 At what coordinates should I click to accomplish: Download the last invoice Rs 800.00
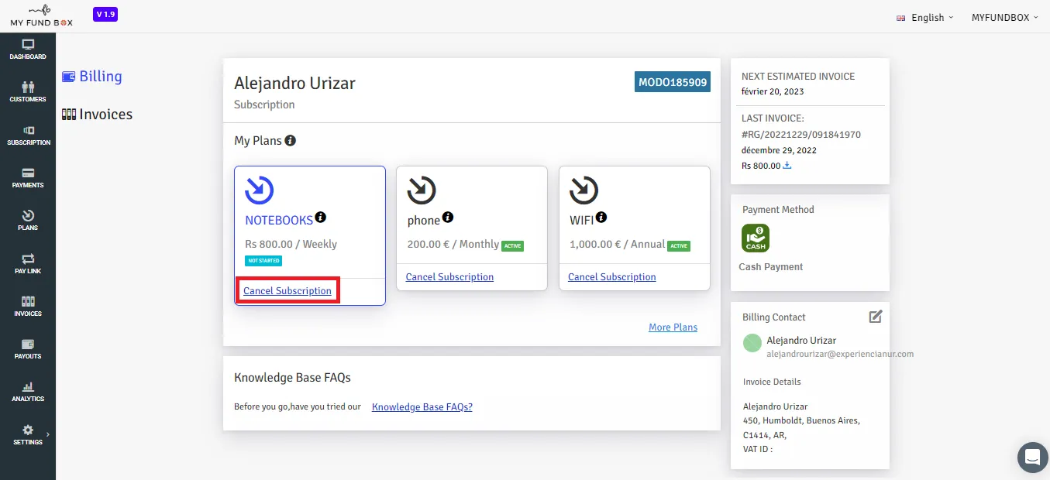click(x=787, y=166)
